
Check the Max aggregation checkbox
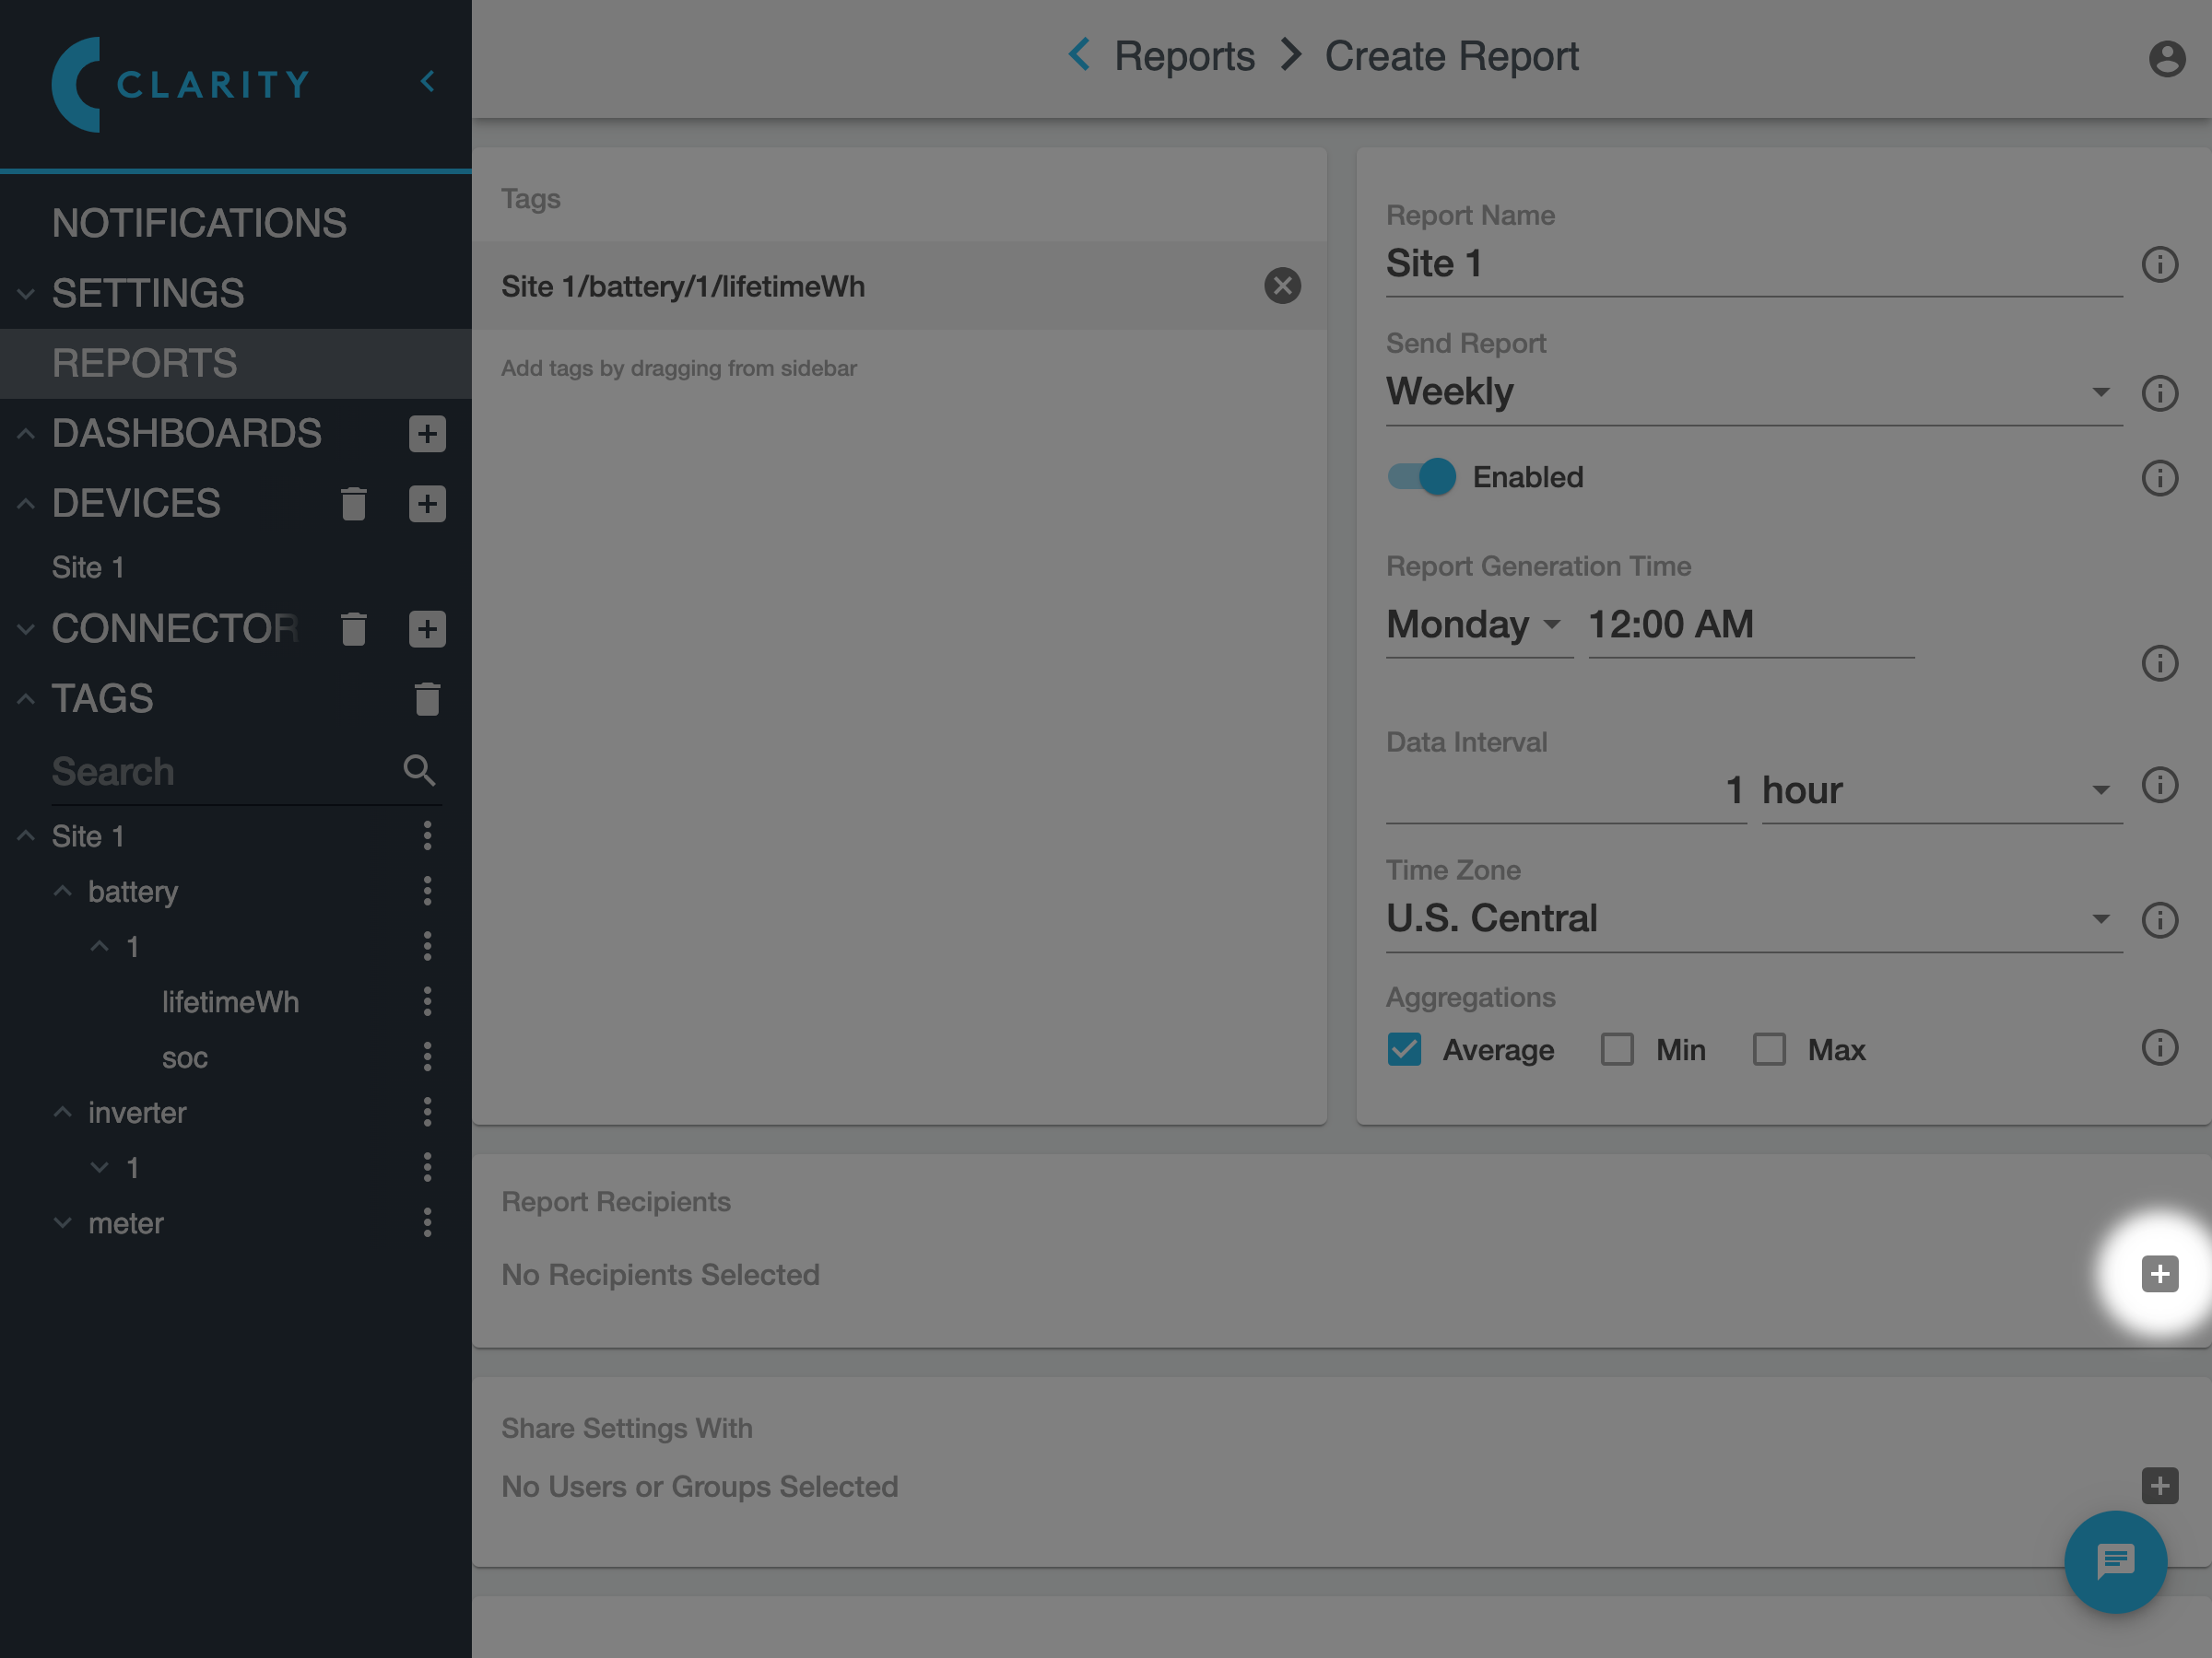[1768, 1049]
